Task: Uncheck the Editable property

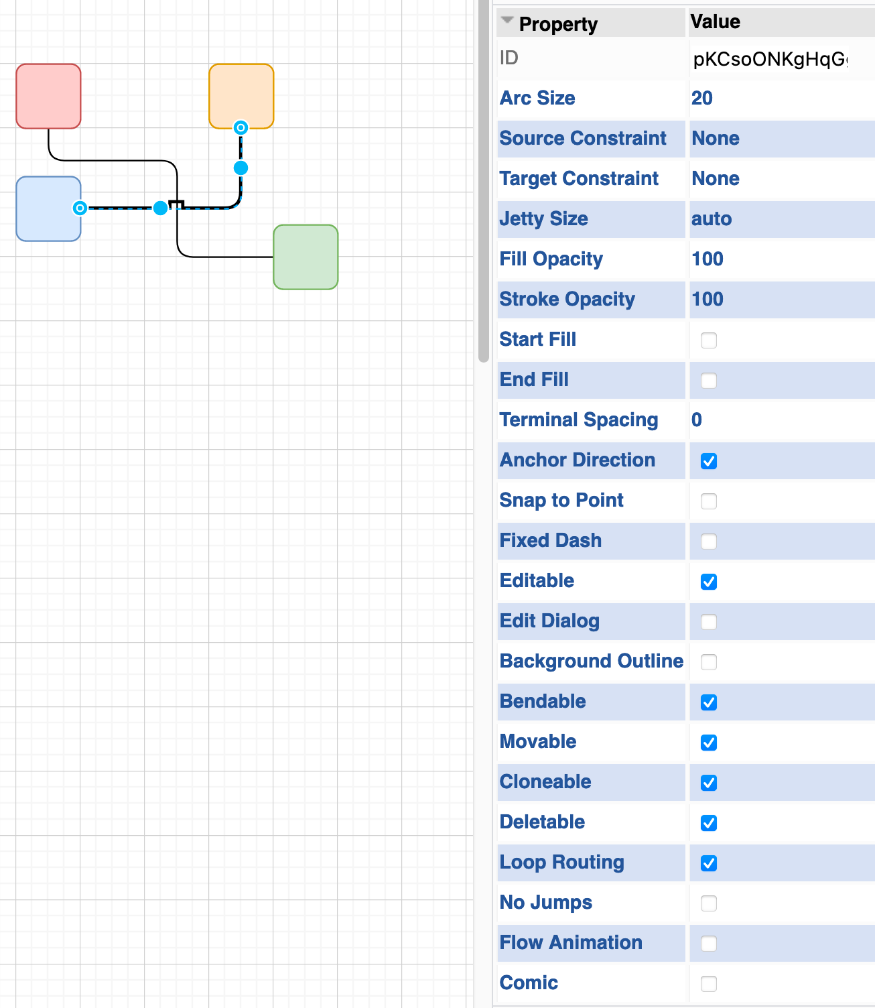Action: pos(708,582)
